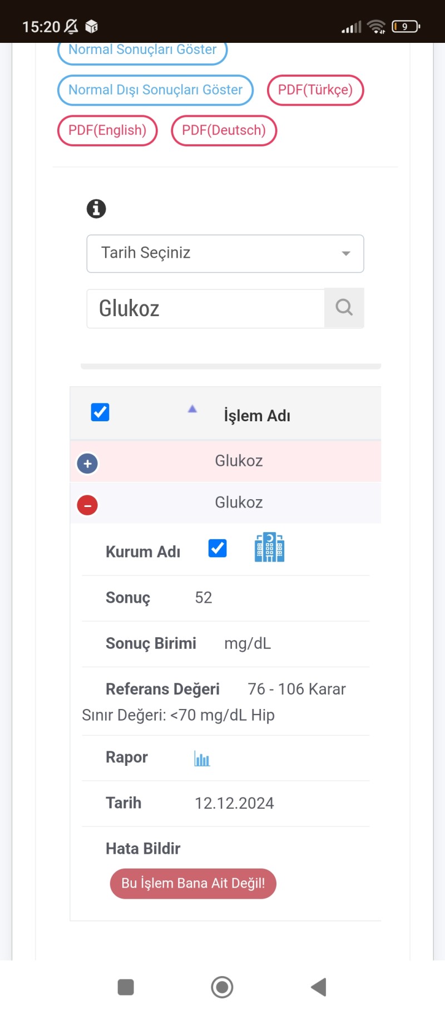445x1014 pixels.
Task: Download PDF(English) report
Action: (107, 130)
